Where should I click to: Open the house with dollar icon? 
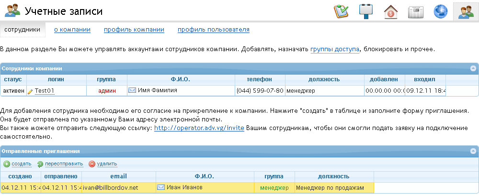[x=391, y=12]
